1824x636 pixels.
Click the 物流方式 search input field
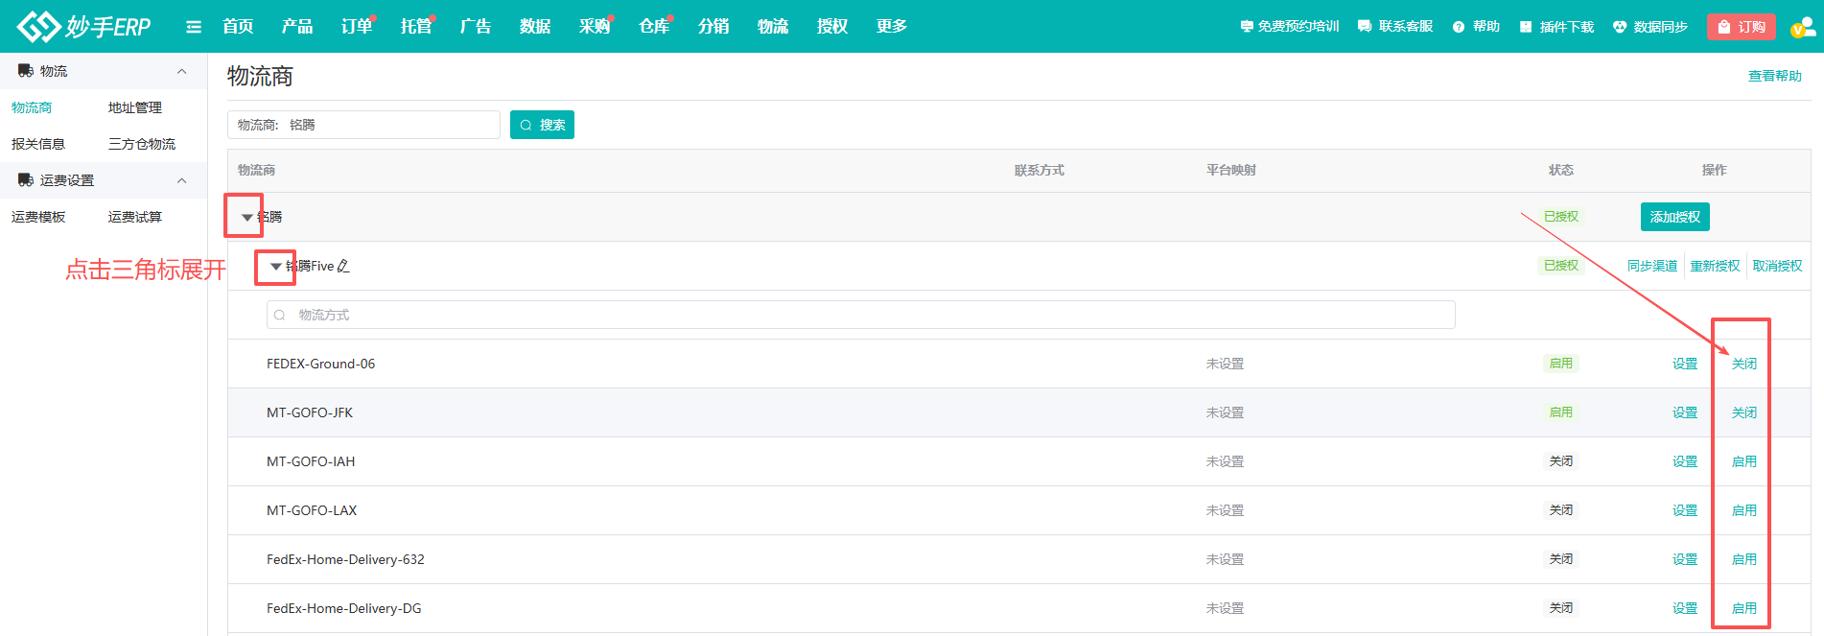[x=860, y=315]
